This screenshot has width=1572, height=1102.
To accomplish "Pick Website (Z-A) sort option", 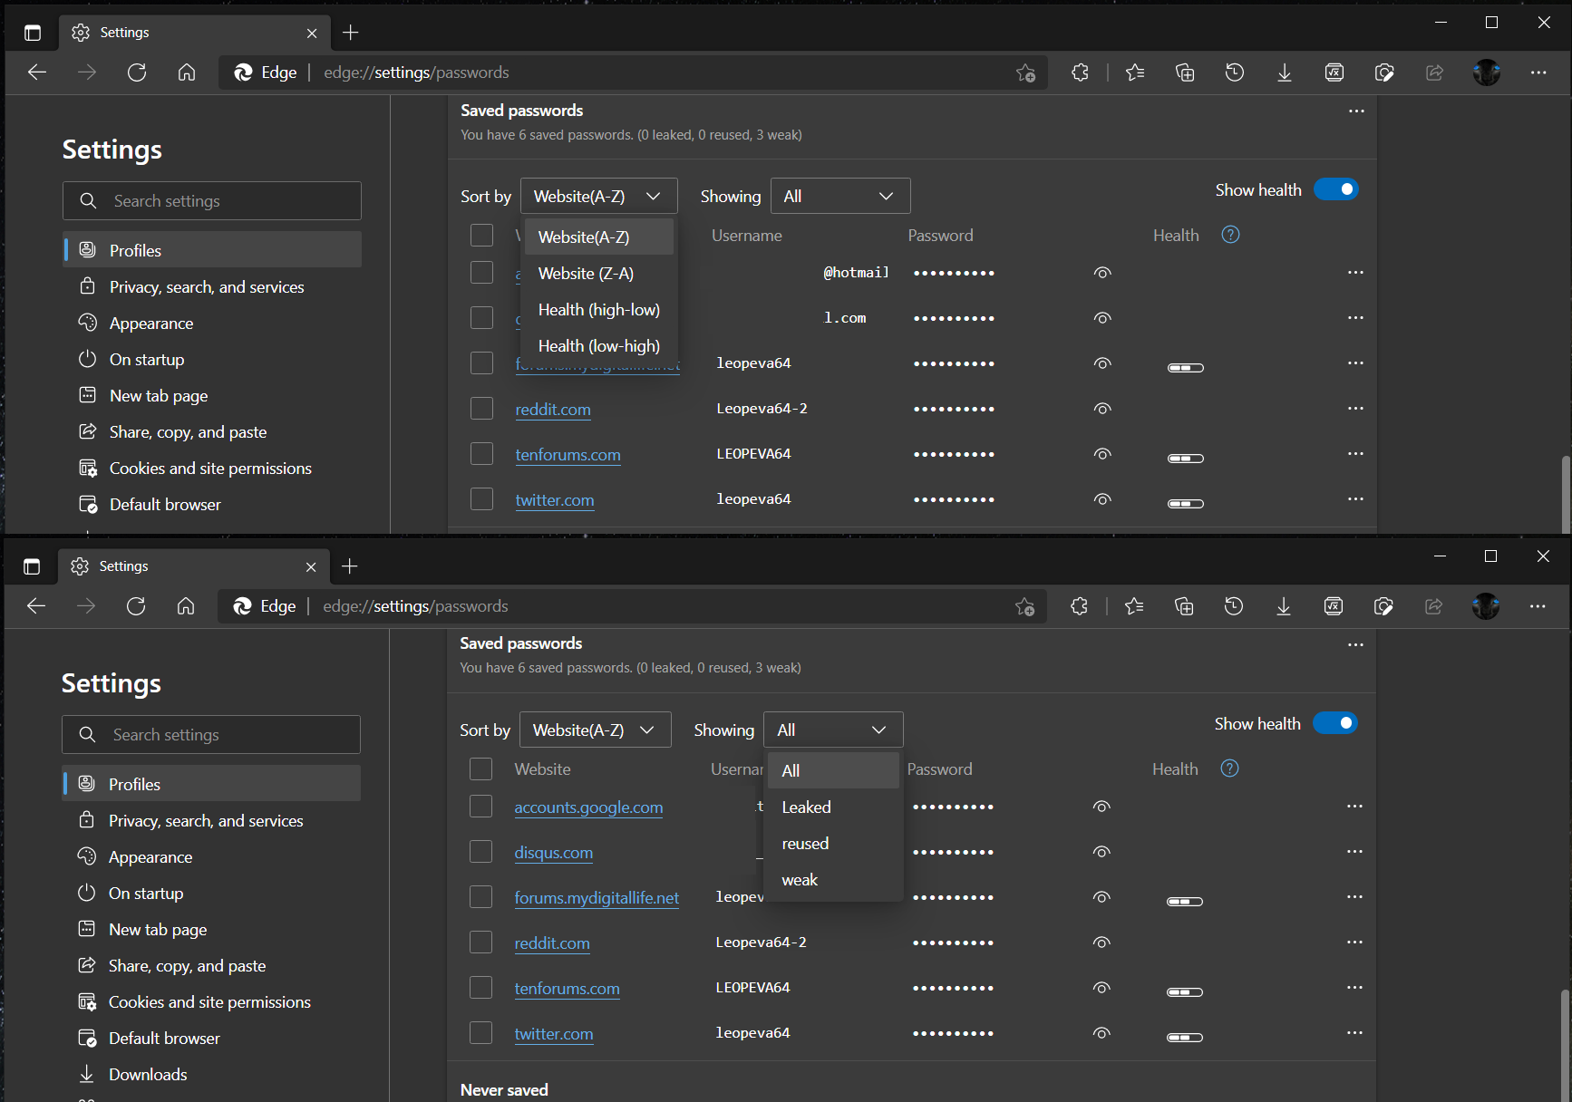I will click(x=586, y=274).
